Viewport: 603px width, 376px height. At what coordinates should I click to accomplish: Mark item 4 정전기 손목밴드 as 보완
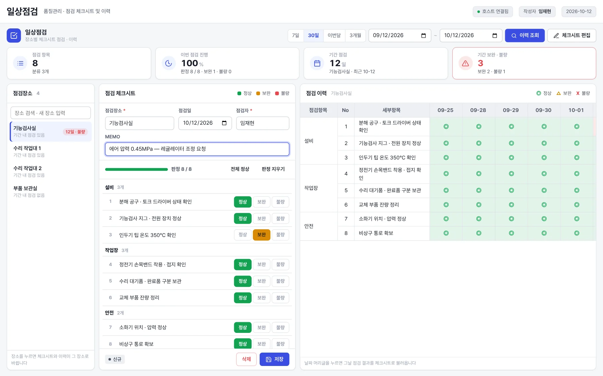tap(262, 264)
